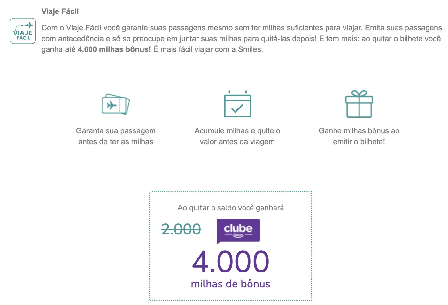Click the airplane ticket icon
The height and width of the screenshot is (305, 448).
pos(116,104)
